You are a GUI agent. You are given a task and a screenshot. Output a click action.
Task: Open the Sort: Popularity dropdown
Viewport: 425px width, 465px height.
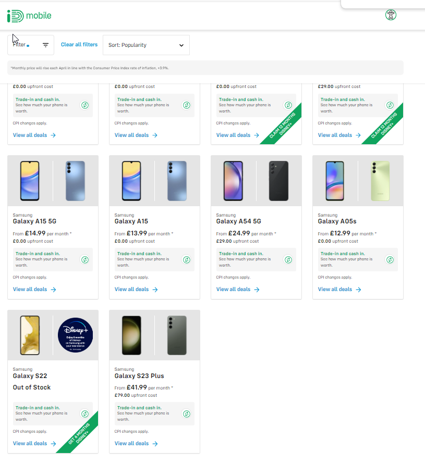point(146,45)
